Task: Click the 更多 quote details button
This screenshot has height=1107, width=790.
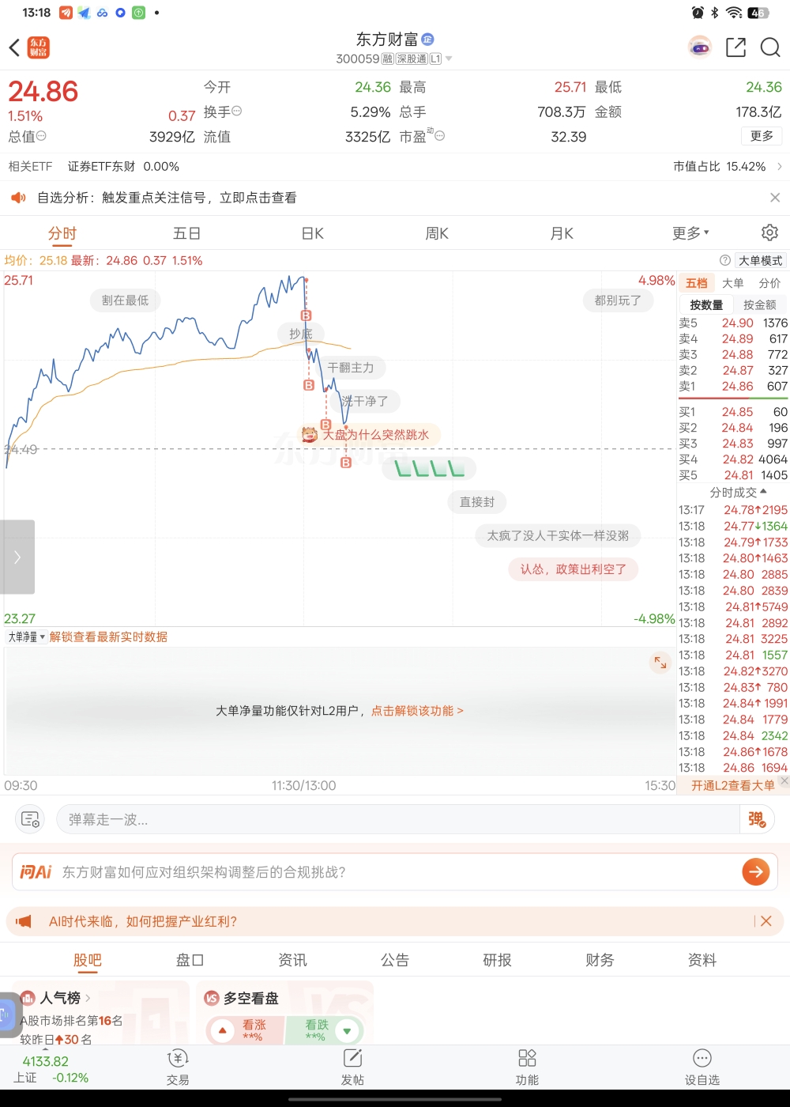Action: click(x=762, y=136)
